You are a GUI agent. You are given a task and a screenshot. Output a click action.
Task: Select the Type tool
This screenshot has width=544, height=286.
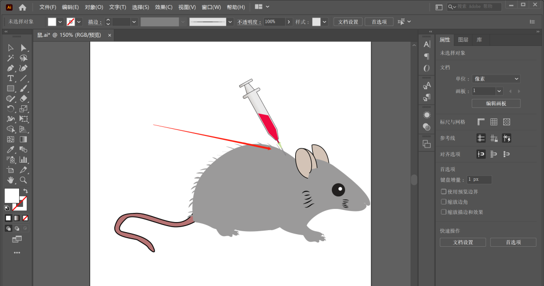point(11,79)
